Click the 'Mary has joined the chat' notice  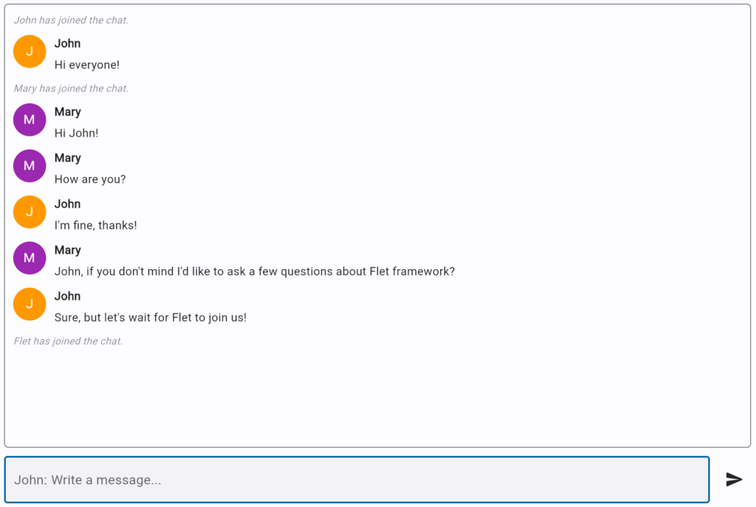70,88
